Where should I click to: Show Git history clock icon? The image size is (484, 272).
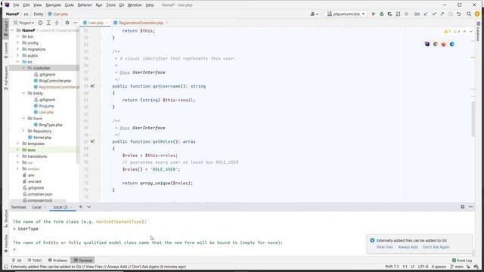451,14
